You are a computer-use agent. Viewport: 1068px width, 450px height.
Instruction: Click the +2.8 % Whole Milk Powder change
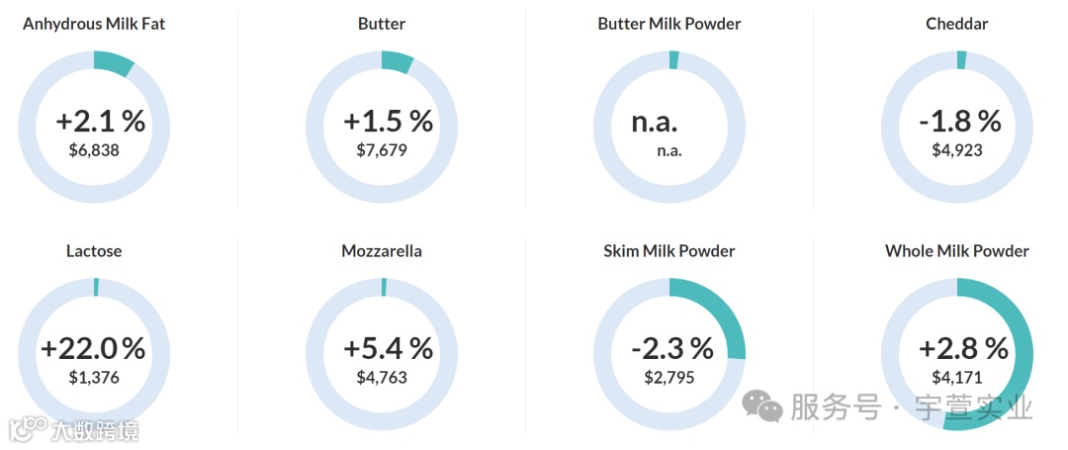coord(963,349)
